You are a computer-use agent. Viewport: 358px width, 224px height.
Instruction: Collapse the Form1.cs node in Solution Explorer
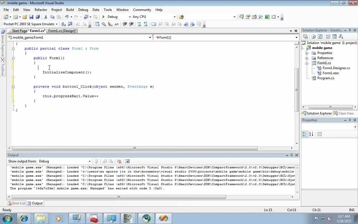(x=307, y=63)
